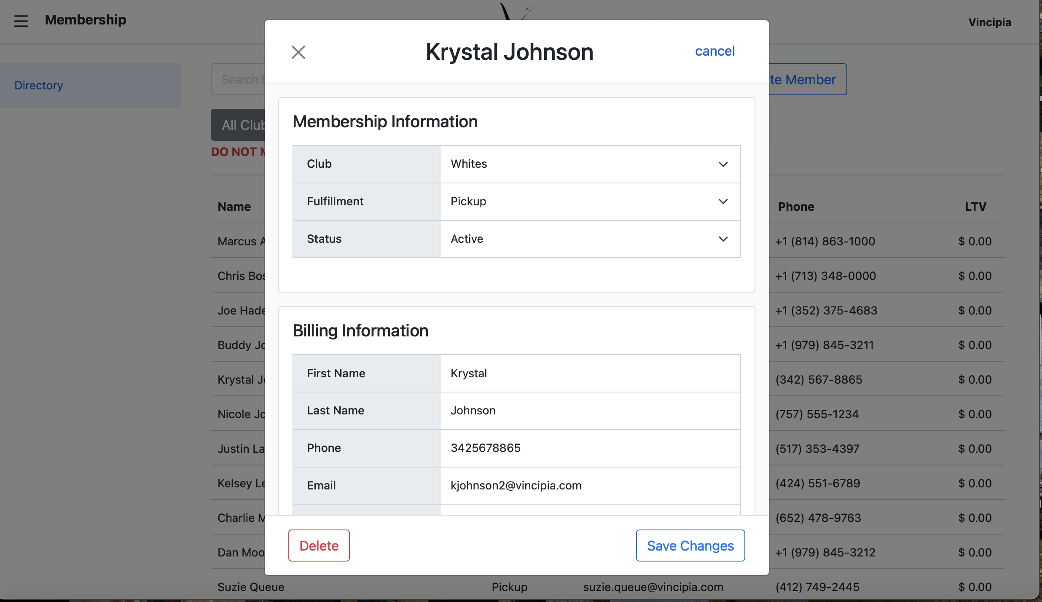Click the Membership Information heading
This screenshot has width=1042, height=602.
coord(385,122)
